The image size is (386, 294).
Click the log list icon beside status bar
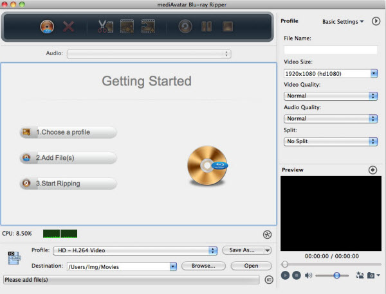[x=269, y=279]
